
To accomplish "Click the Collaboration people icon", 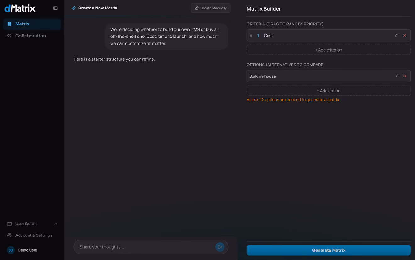I will 9,36.
